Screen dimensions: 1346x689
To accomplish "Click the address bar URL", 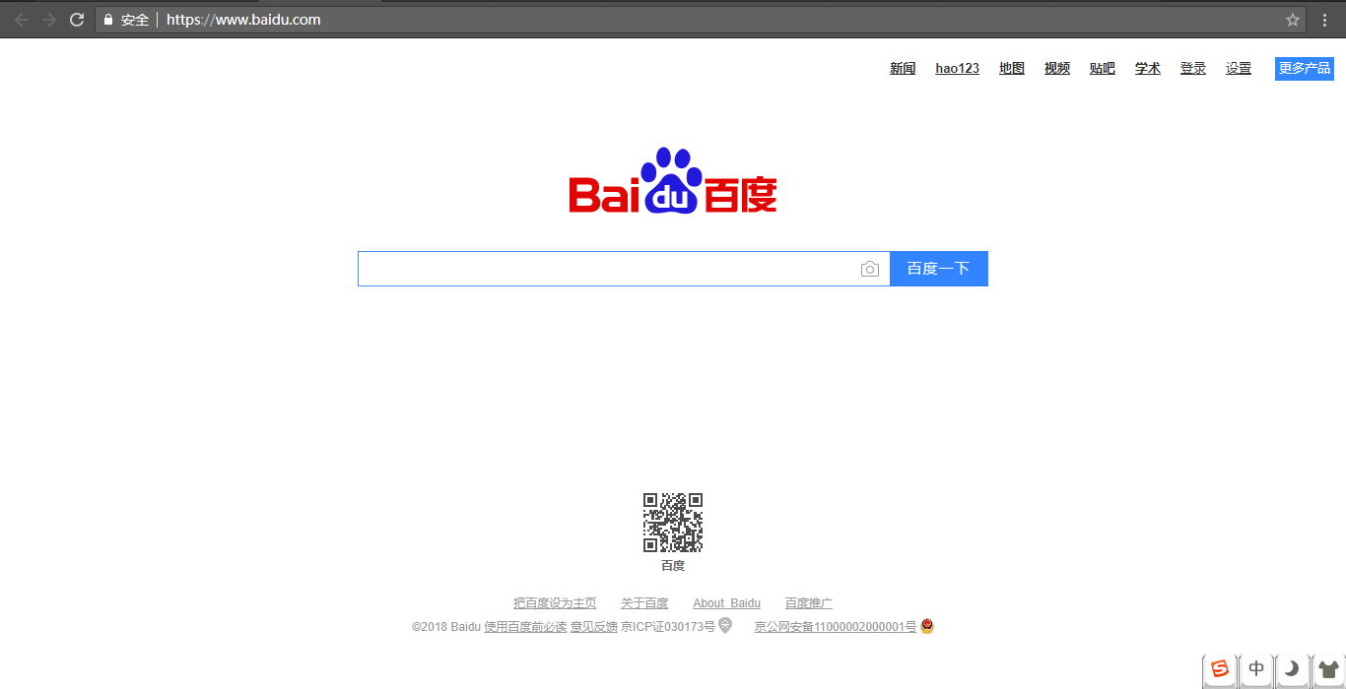I will pyautogui.click(x=243, y=20).
